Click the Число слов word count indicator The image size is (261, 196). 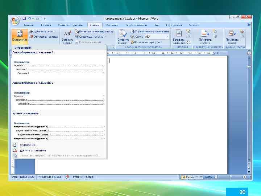(49, 177)
